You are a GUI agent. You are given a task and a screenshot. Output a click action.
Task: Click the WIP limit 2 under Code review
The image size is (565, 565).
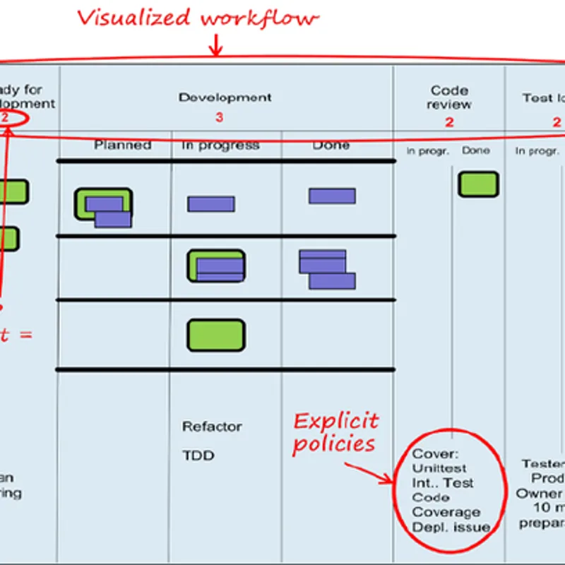449,122
